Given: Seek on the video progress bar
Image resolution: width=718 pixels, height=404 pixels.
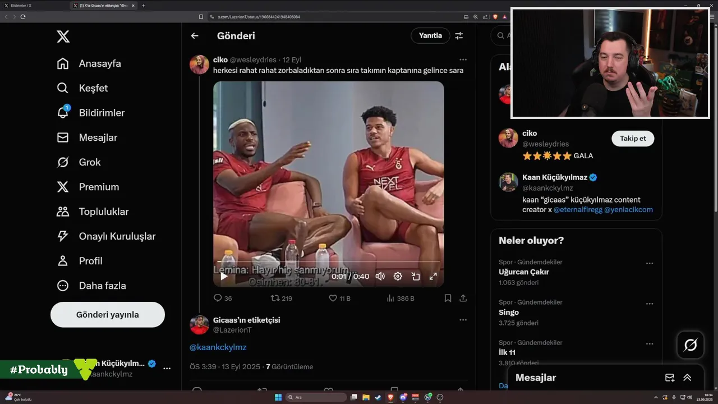Looking at the screenshot, I should (328, 262).
